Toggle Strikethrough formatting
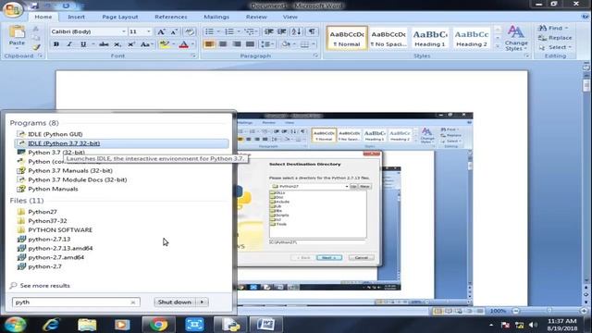592x333 pixels. point(104,44)
